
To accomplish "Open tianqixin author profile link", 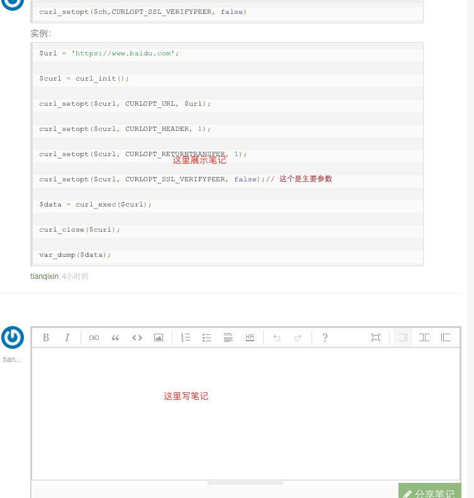I will 44,276.
